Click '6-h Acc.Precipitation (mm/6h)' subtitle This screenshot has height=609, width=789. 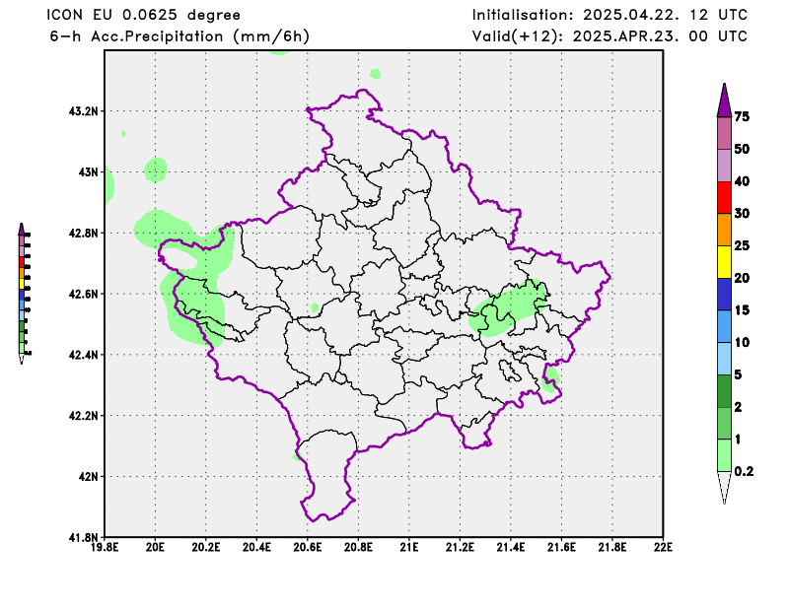(x=179, y=36)
